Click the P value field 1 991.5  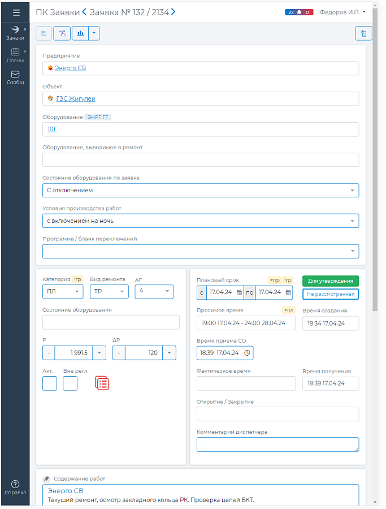tap(73, 352)
